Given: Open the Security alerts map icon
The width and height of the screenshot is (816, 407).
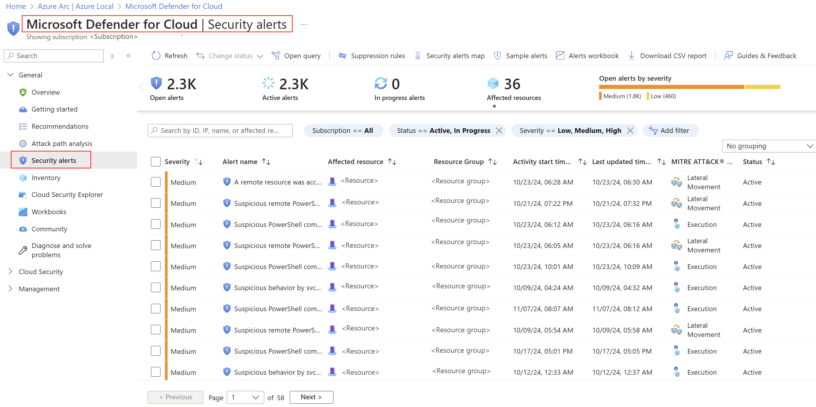Looking at the screenshot, I should pyautogui.click(x=418, y=56).
